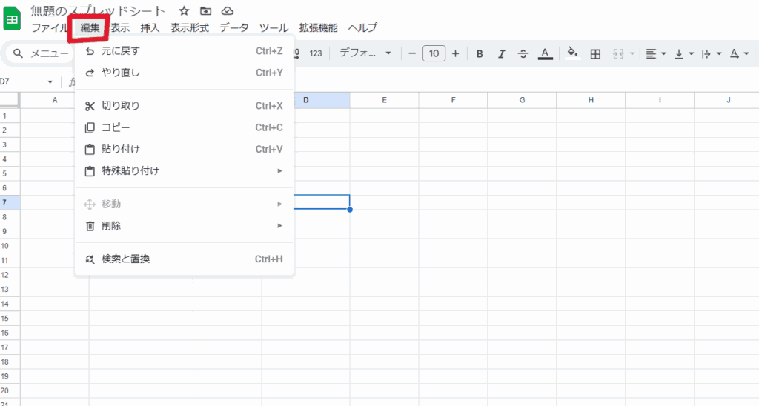Click the scissors cut icon
This screenshot has width=759, height=406.
pyautogui.click(x=90, y=106)
